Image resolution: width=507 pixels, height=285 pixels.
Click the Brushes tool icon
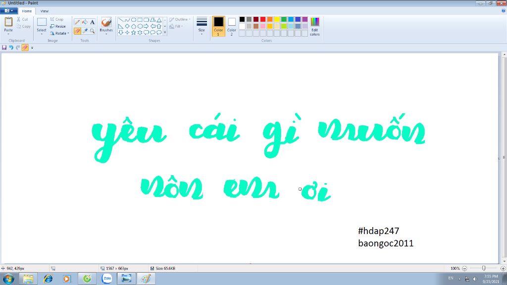(106, 22)
